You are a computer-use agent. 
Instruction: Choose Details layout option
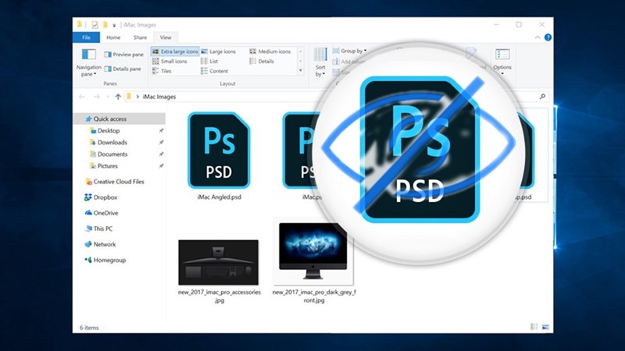click(262, 62)
